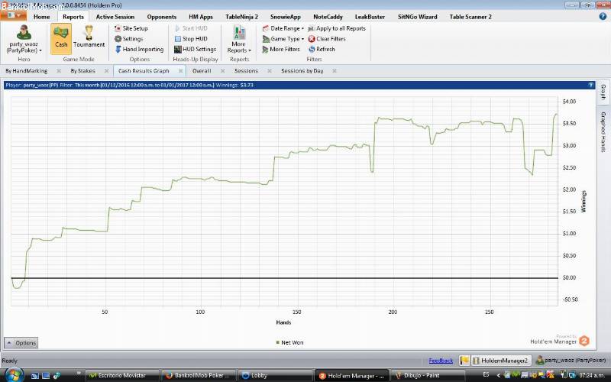Open Table Scanner 2 tab
611x382 pixels.
point(470,17)
